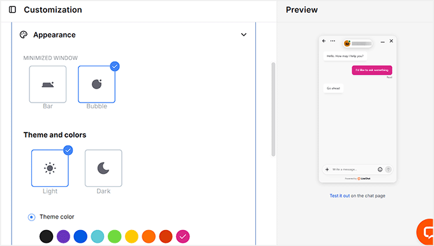
Task: Click the pink 'I'd like to ask something' message
Action: click(371, 70)
